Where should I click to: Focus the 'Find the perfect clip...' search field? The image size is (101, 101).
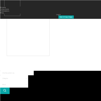[x=17, y=73]
